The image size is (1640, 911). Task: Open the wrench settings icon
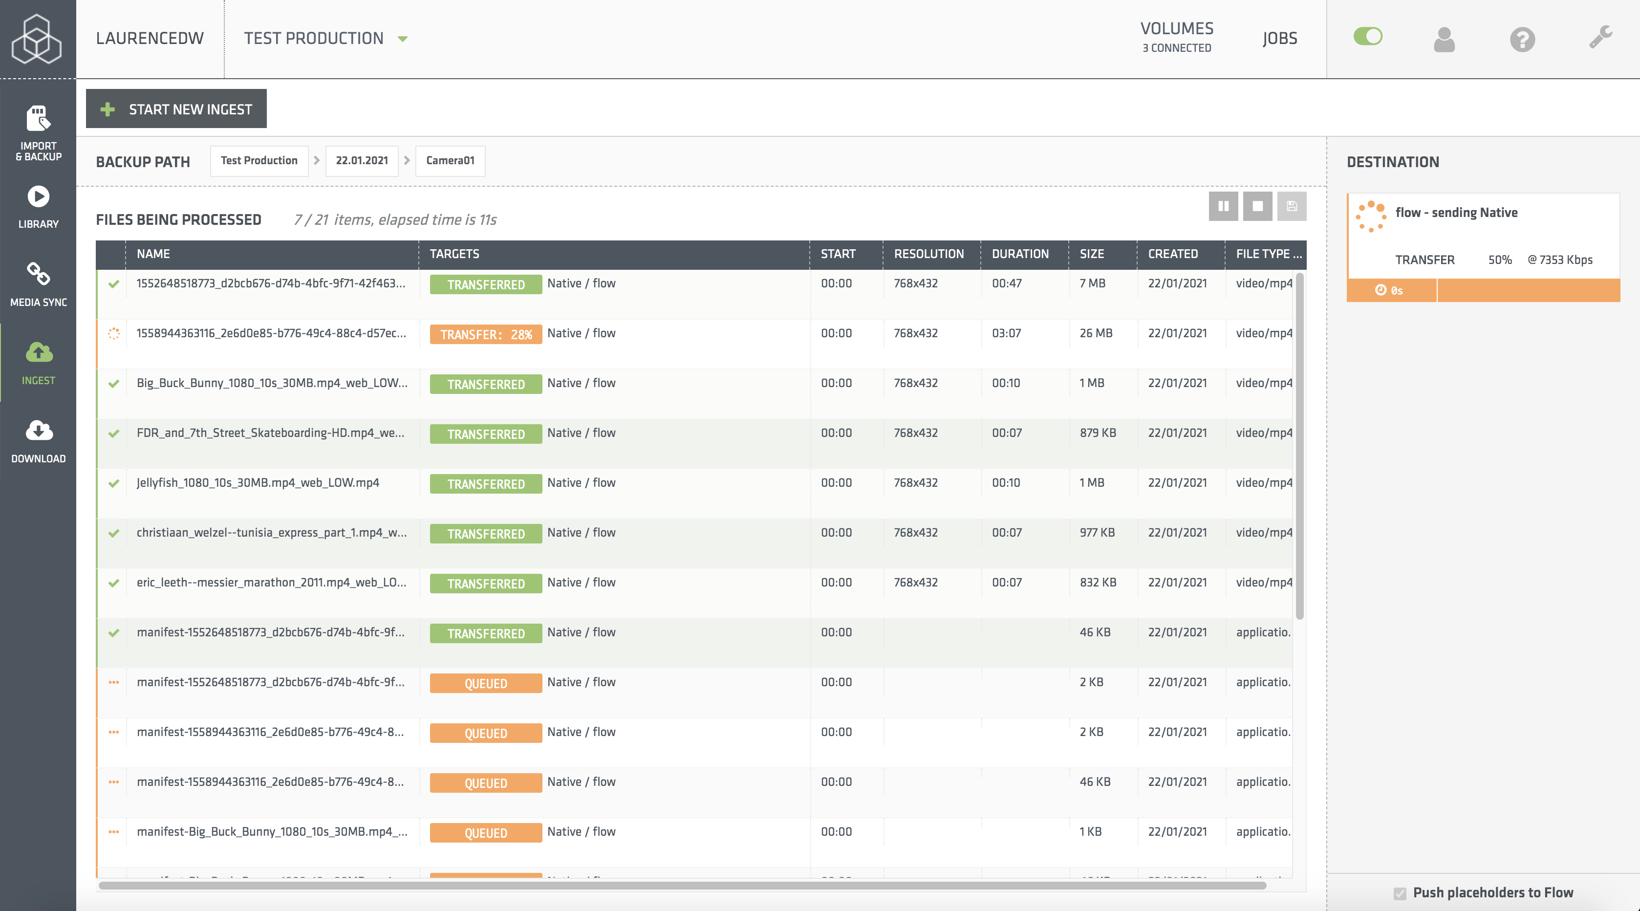1600,38
